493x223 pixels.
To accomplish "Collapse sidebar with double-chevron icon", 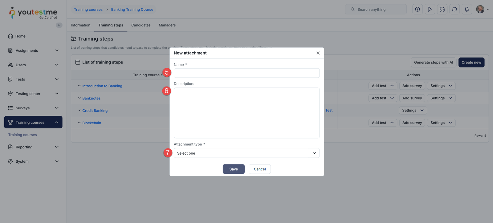I will pyautogui.click(x=59, y=25).
